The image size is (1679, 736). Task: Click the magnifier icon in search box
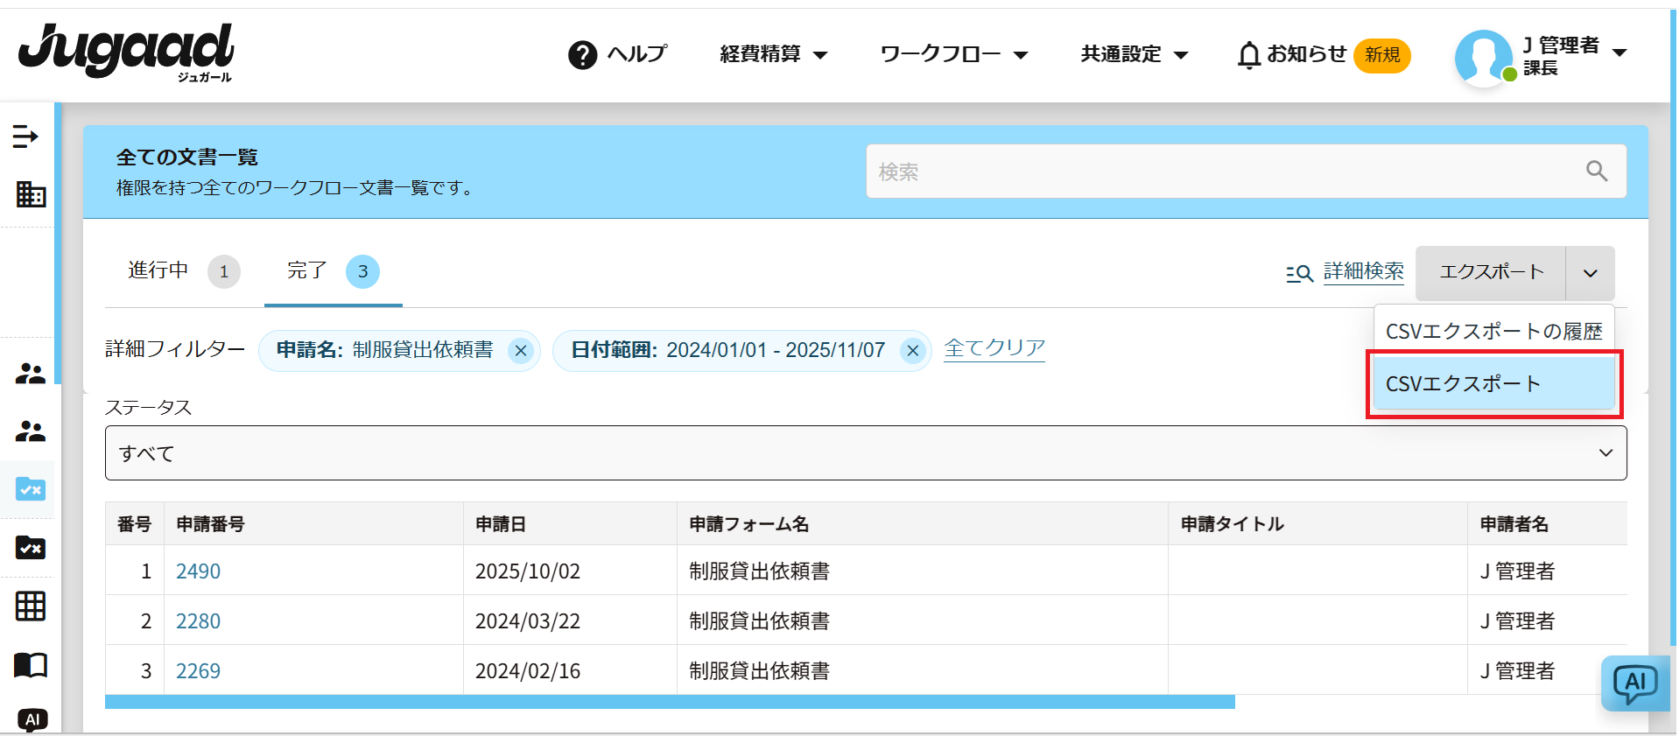point(1597,172)
